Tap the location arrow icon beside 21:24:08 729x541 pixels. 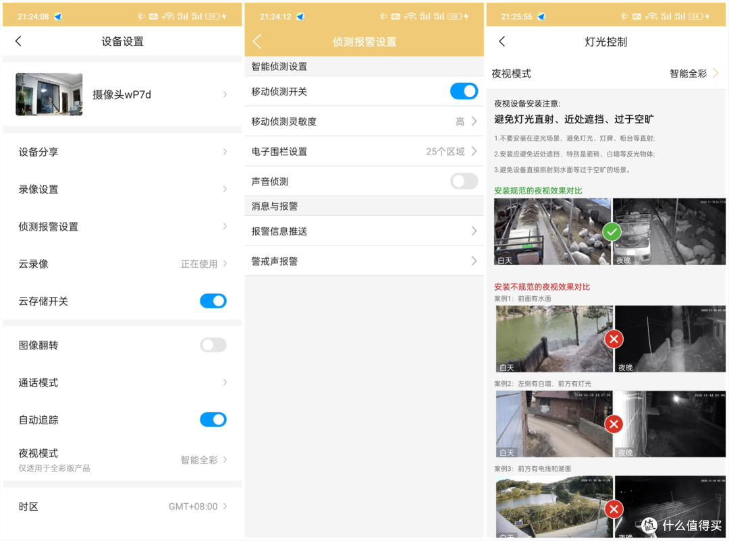pos(58,17)
